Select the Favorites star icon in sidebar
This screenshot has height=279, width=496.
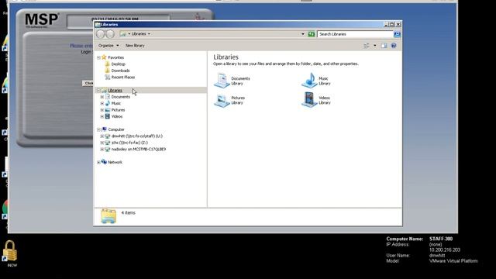coord(104,57)
